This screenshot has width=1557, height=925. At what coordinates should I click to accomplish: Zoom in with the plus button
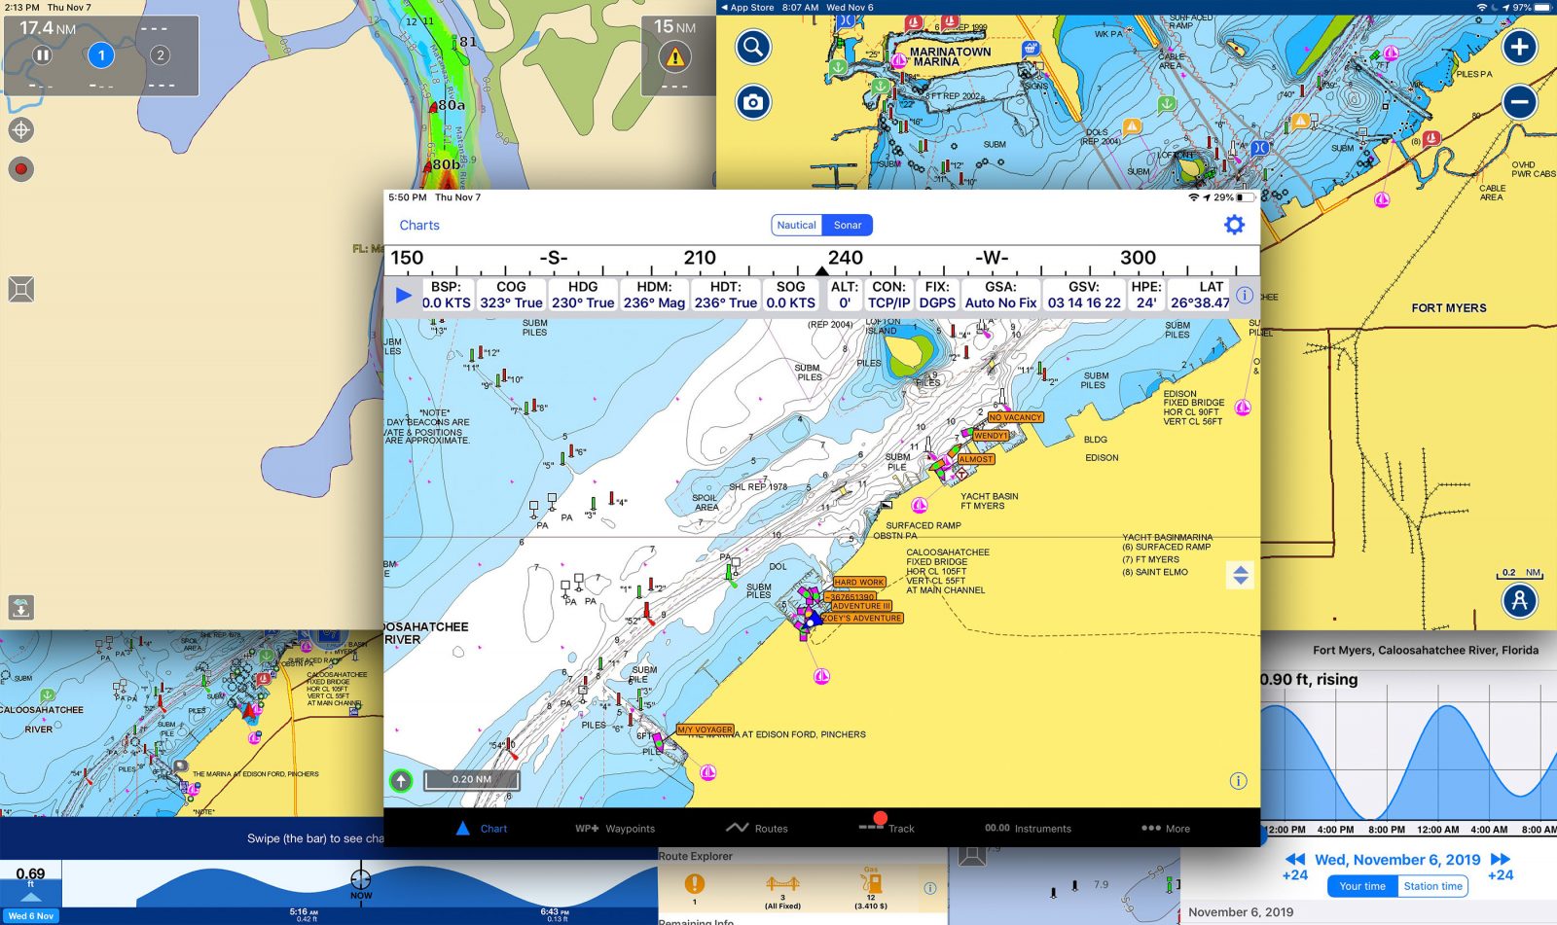point(1519,47)
